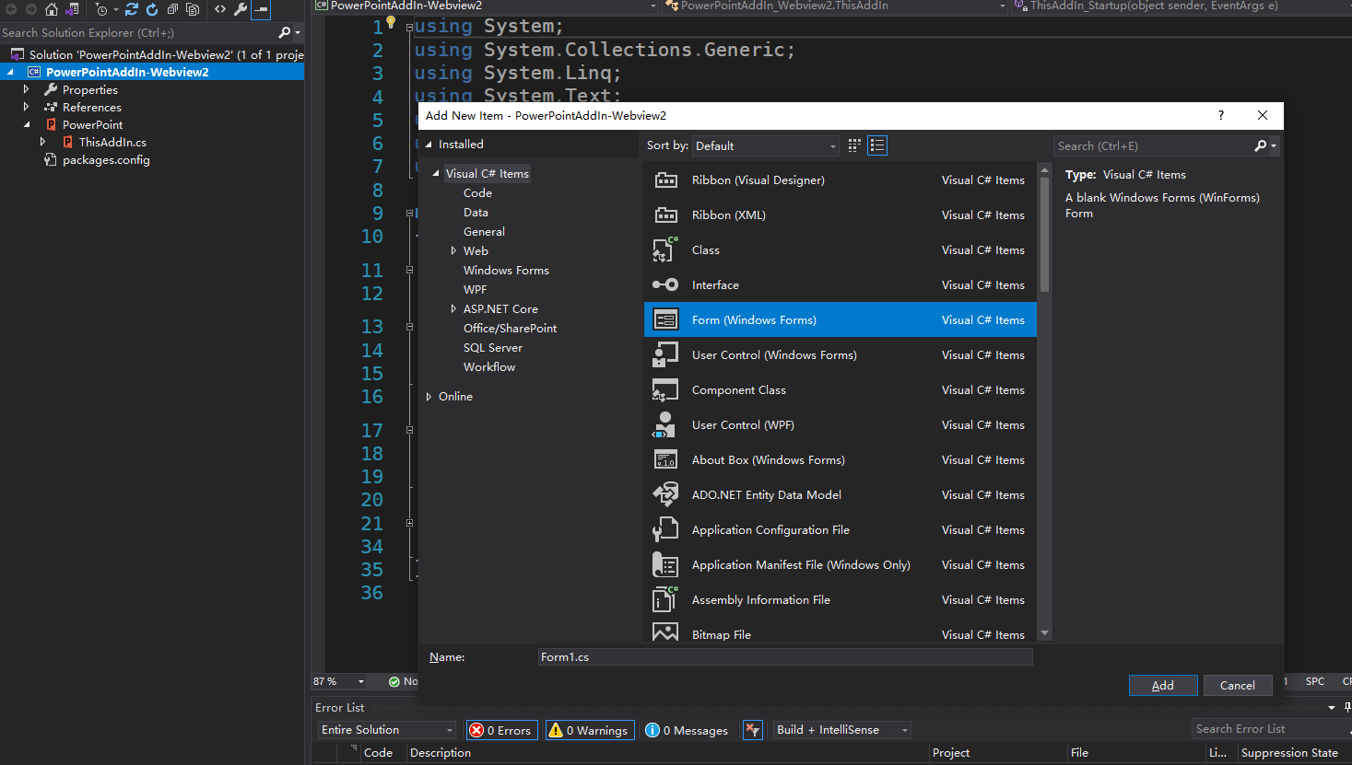Switch views with the Visual Studio solution icon
1352x765 pixels.
(x=72, y=9)
